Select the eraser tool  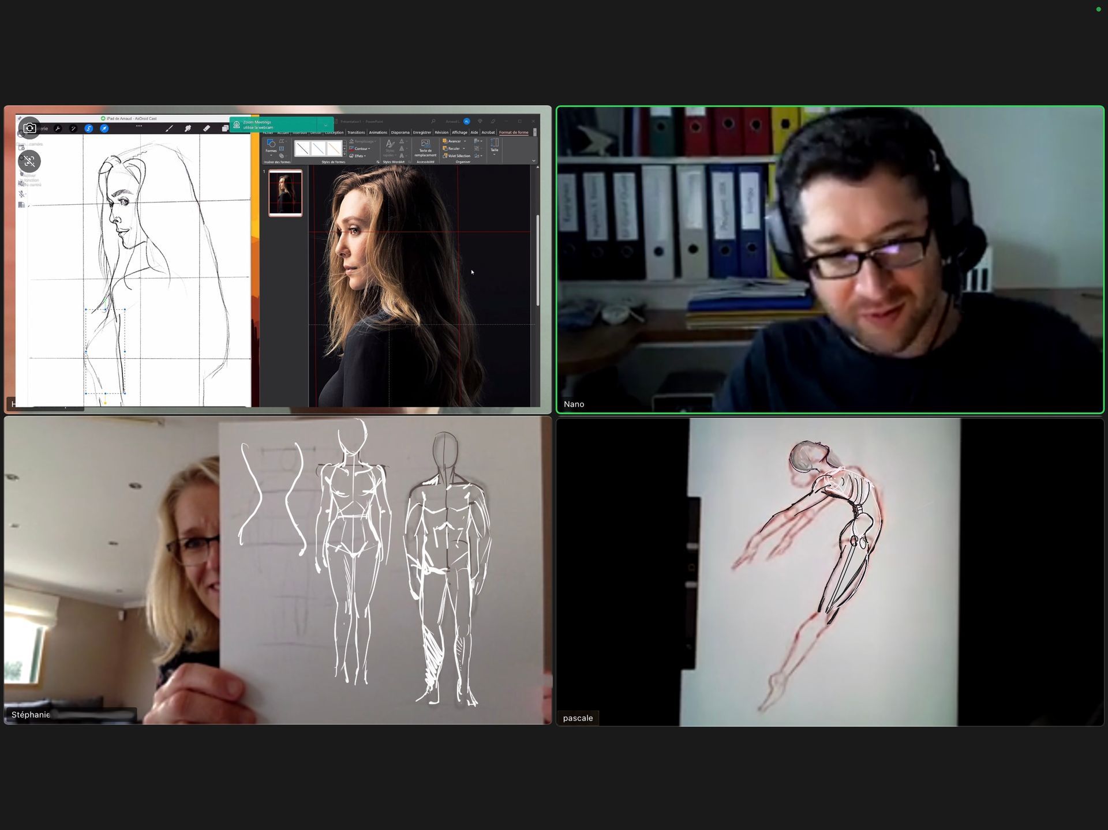(207, 129)
